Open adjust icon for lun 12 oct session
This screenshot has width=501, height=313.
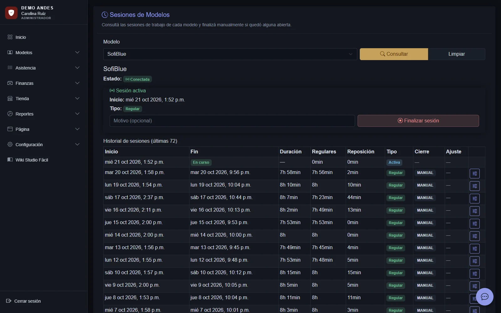pyautogui.click(x=475, y=261)
